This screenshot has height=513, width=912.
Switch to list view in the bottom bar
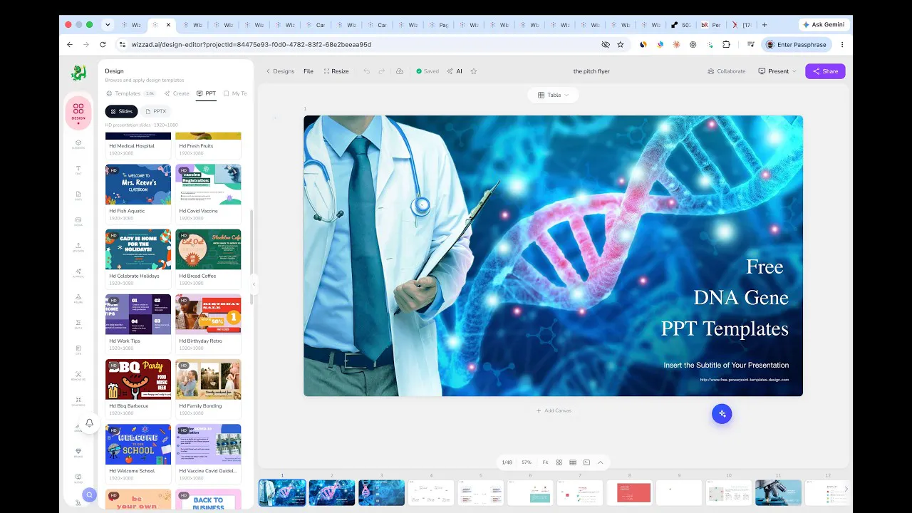click(x=573, y=462)
